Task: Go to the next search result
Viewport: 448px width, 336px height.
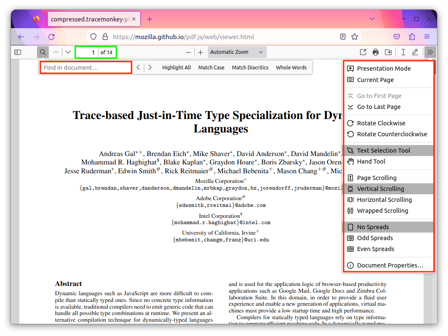Action: pos(149,67)
